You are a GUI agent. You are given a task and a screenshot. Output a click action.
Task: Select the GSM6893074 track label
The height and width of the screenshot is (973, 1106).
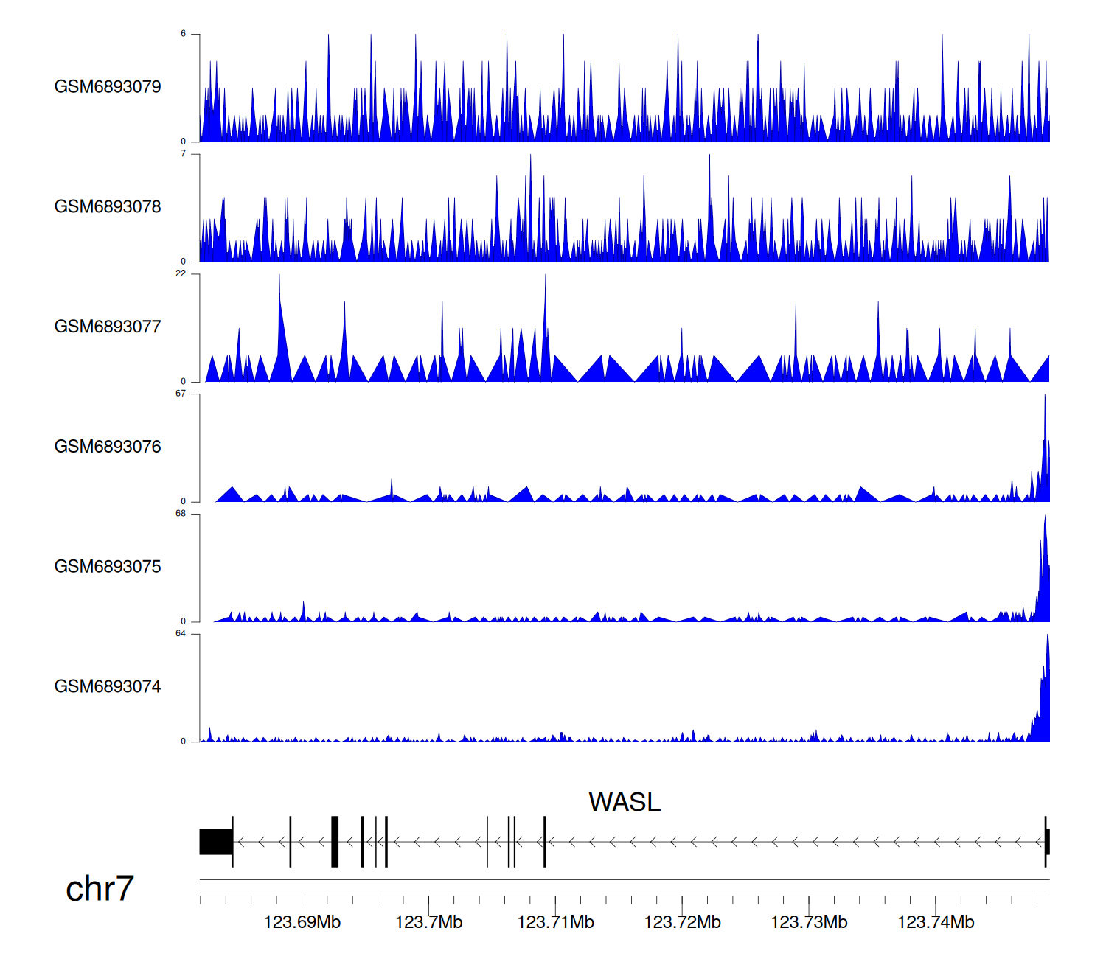[108, 687]
